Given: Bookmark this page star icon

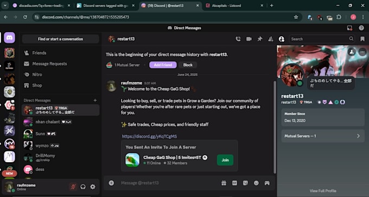Looking at the screenshot, I should pyautogui.click(x=296, y=17).
